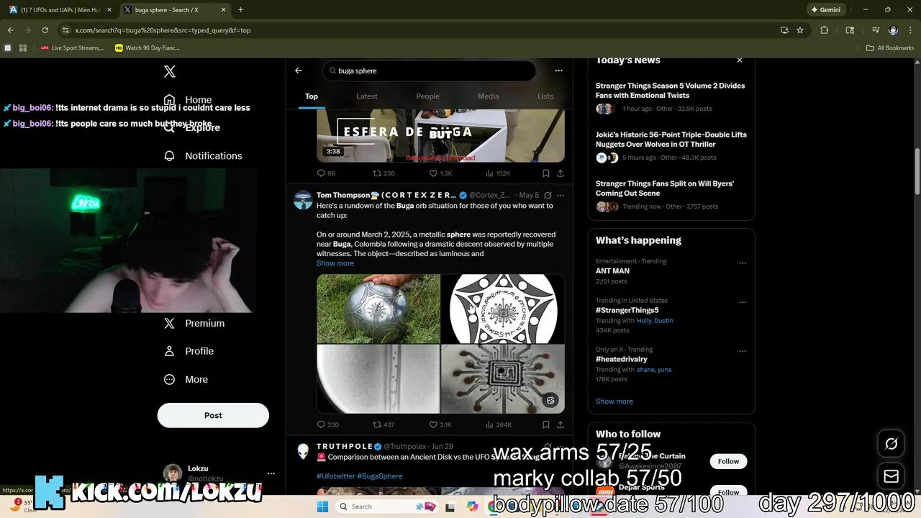
Task: View analytics 264K on Tom Thompson post
Action: click(x=499, y=424)
